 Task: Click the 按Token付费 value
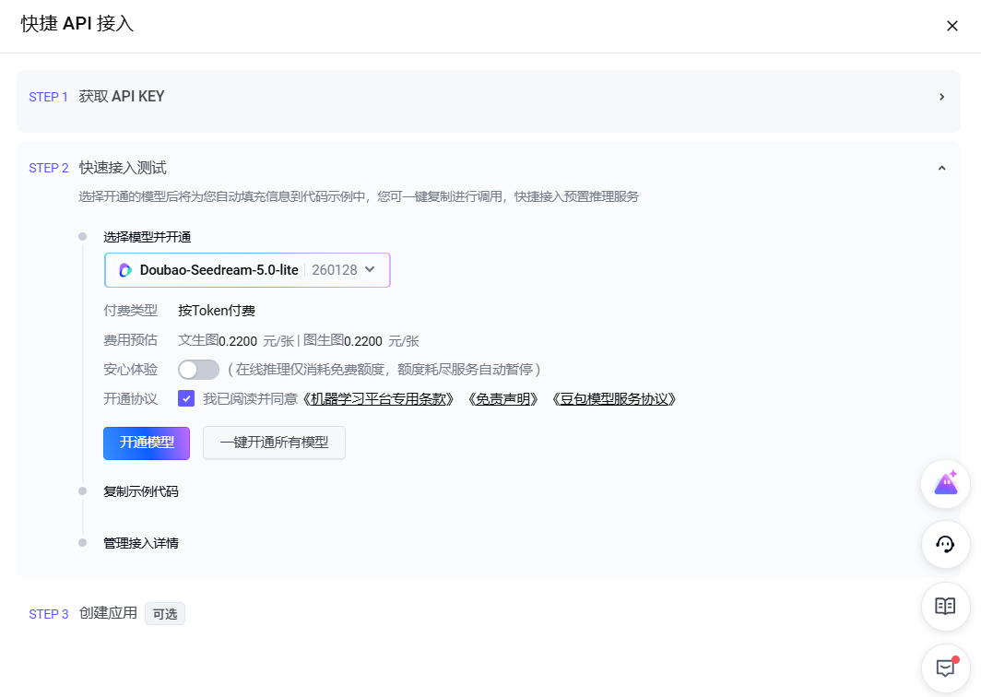[217, 311]
